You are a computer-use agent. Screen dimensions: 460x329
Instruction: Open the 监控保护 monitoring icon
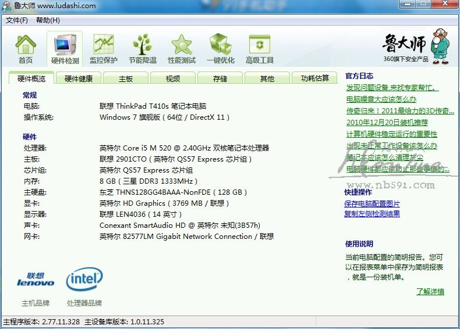coord(103,49)
